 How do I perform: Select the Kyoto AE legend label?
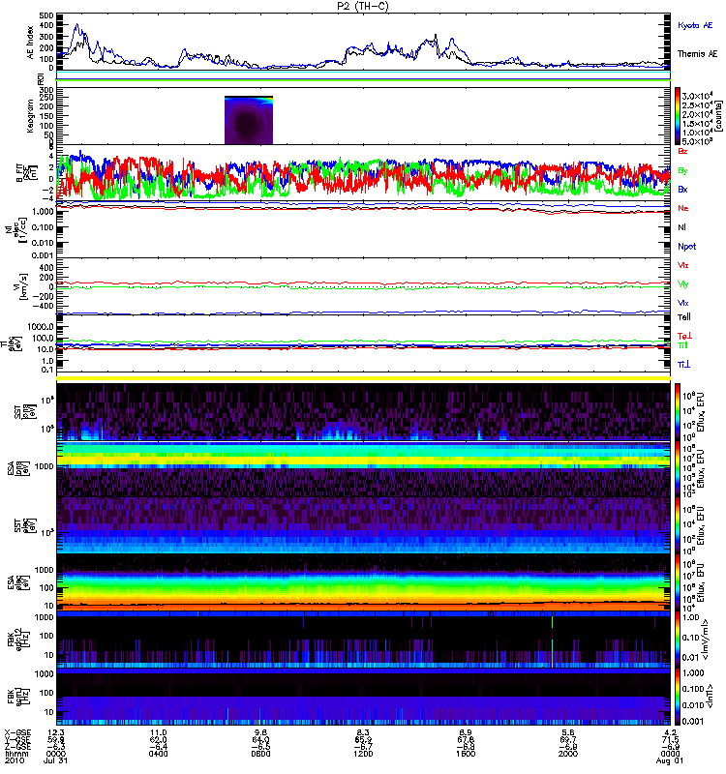pos(695,25)
